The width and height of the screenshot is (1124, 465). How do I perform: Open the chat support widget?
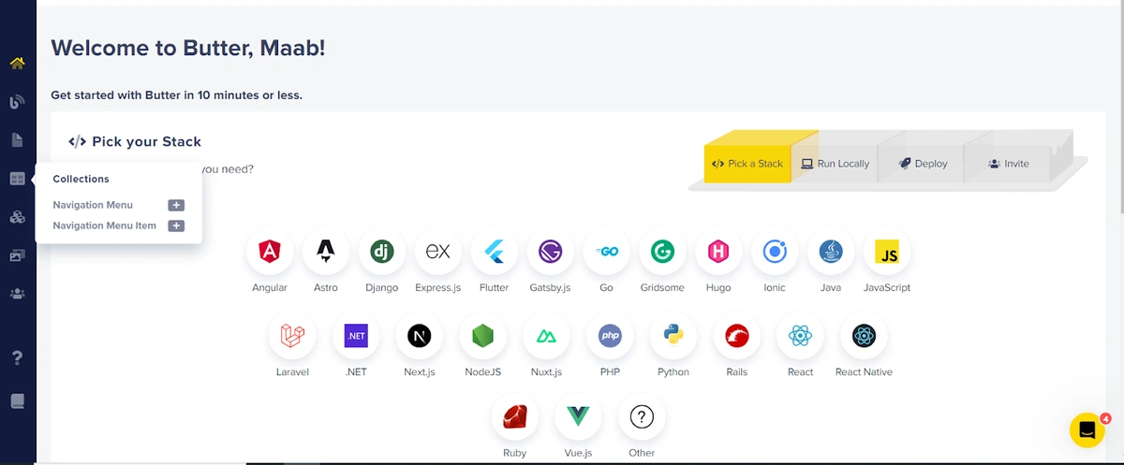click(1087, 430)
